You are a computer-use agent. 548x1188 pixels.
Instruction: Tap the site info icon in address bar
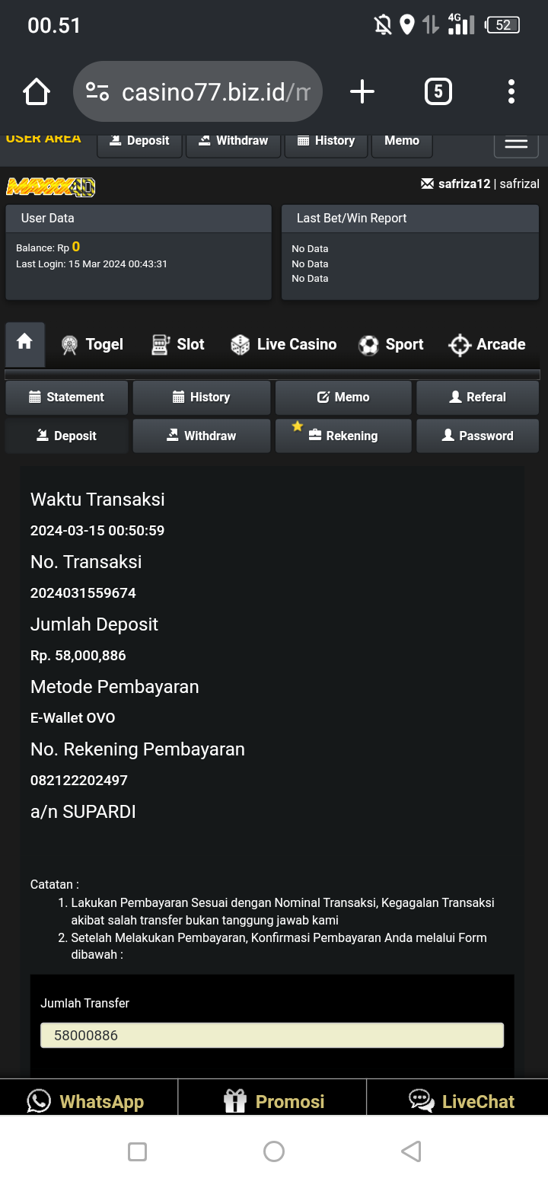point(97,92)
